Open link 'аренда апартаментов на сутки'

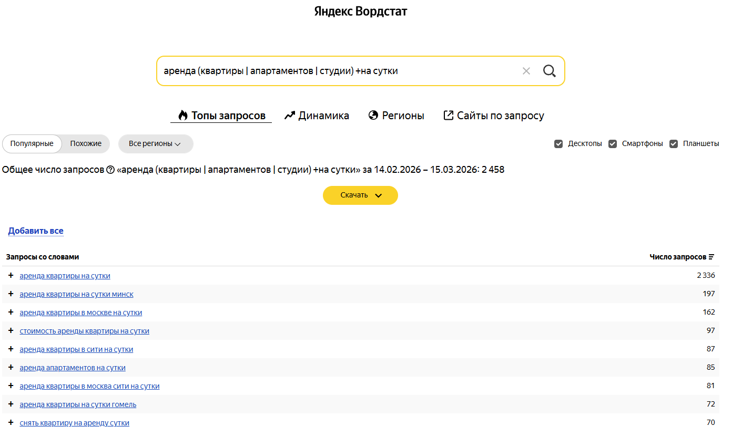(x=73, y=368)
